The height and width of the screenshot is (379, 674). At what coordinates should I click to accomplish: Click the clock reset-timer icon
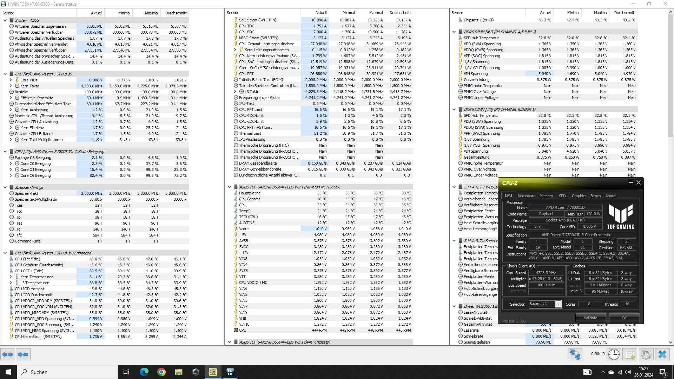point(614,354)
